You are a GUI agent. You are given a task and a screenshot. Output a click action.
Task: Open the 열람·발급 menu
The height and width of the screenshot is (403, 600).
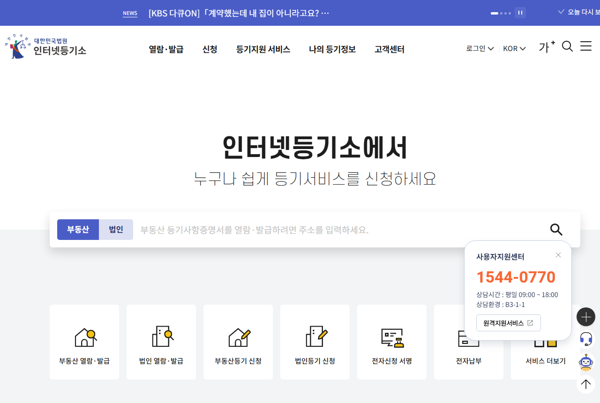point(166,49)
